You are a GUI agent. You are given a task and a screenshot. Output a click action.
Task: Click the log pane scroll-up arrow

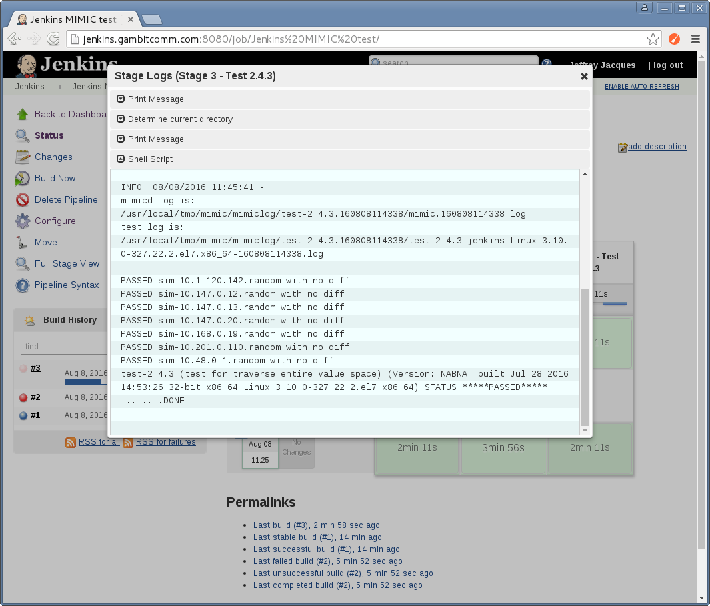point(585,174)
